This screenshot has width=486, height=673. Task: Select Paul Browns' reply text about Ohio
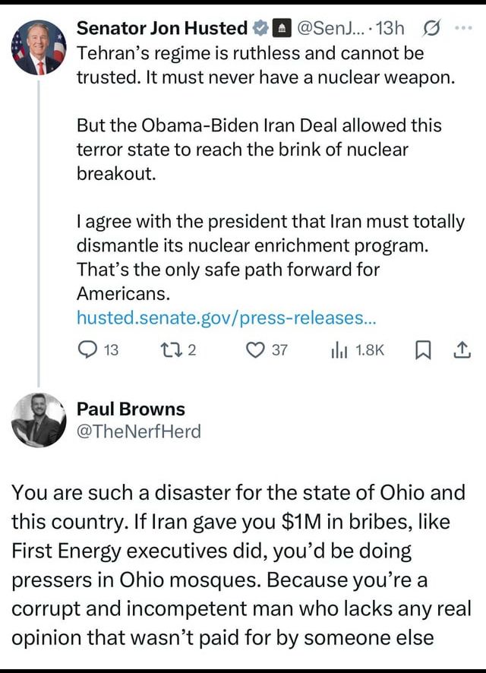click(x=241, y=564)
